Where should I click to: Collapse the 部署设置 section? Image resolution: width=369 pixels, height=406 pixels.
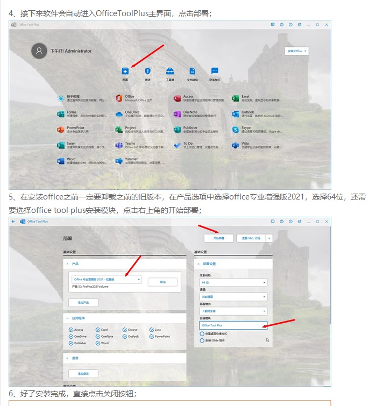[x=198, y=264]
